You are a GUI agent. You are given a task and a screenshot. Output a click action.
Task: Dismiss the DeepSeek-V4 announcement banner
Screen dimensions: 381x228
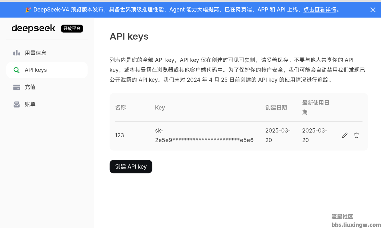pyautogui.click(x=373, y=10)
